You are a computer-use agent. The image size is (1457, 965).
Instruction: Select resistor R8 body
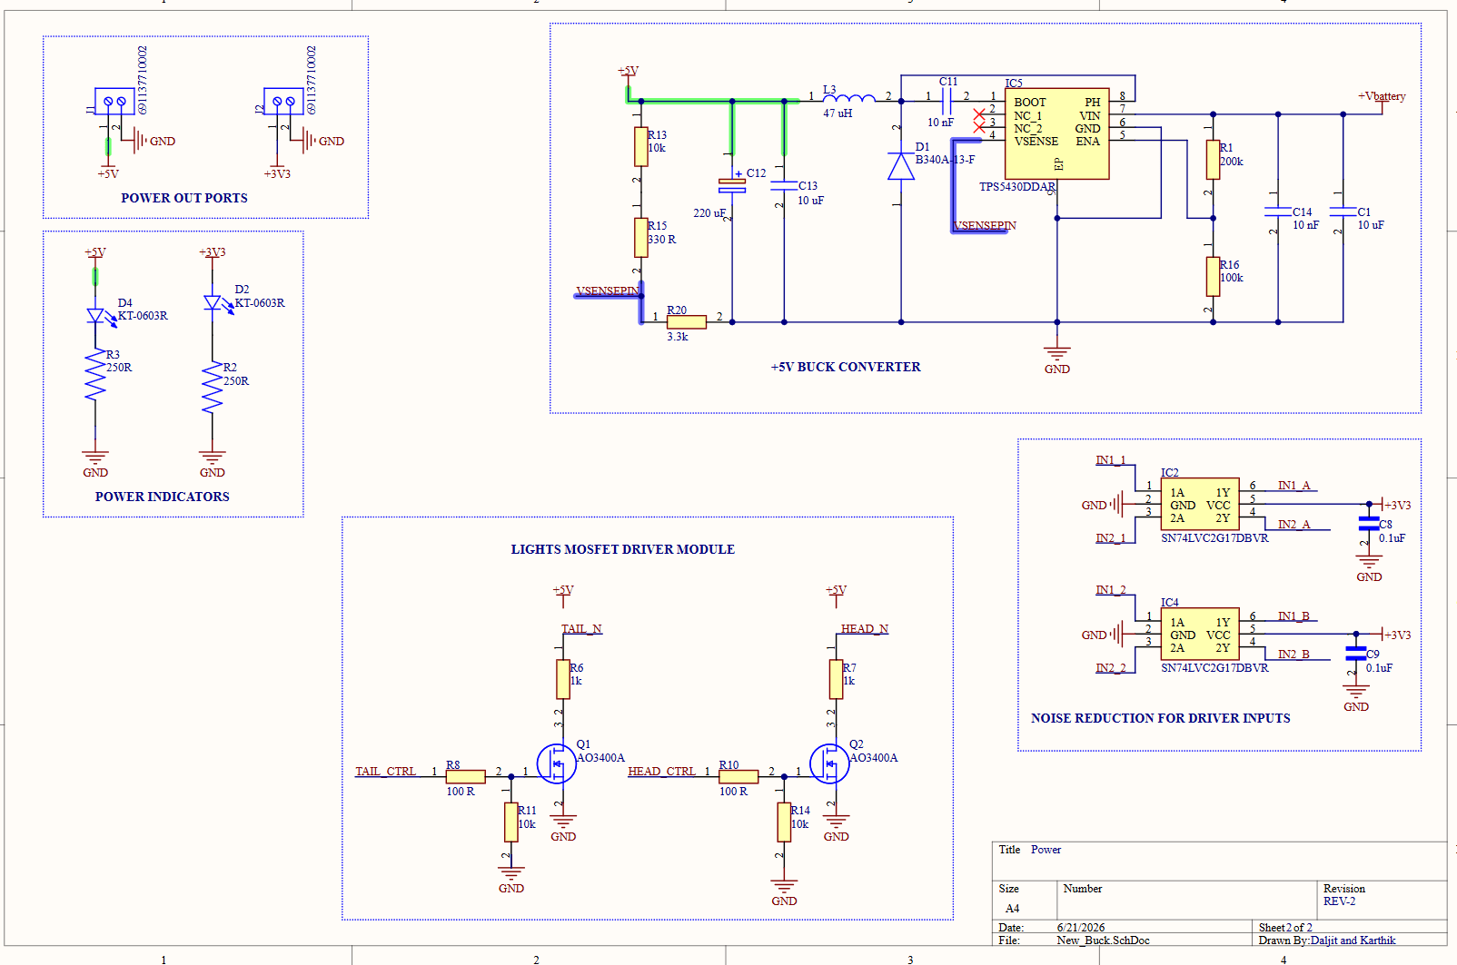466,776
